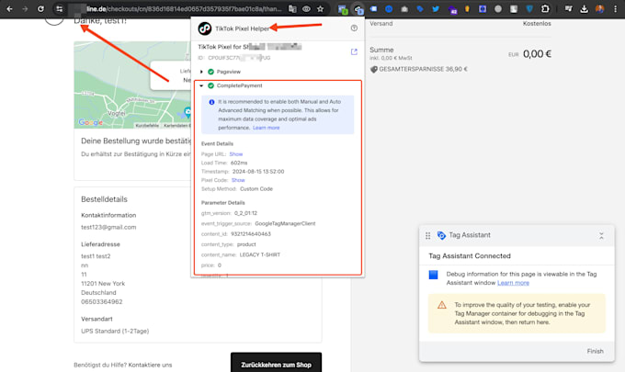The width and height of the screenshot is (625, 372).
Task: Expand the Pageview event row
Action: click(201, 72)
